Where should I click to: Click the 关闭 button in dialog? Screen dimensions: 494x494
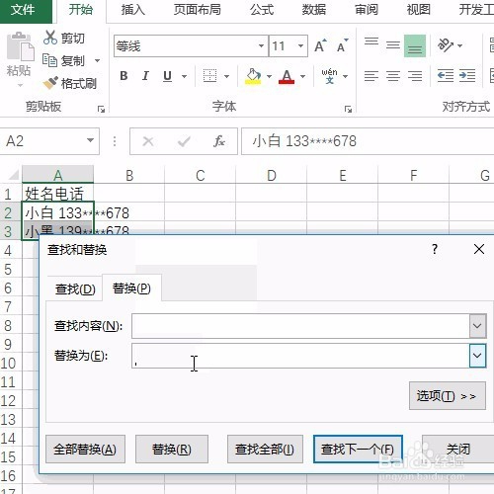click(x=457, y=450)
